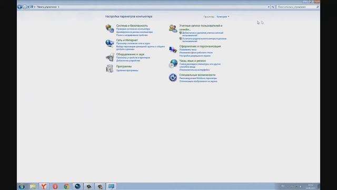
Task: Click the Back navigation arrow
Action: 19,7
